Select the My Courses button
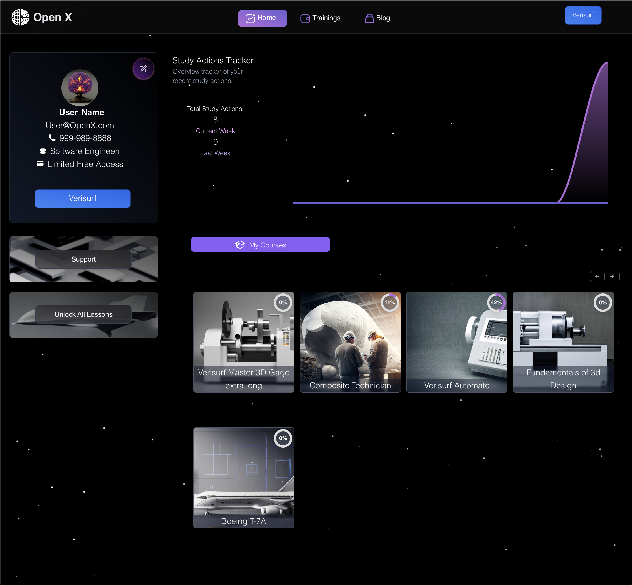 [x=260, y=245]
